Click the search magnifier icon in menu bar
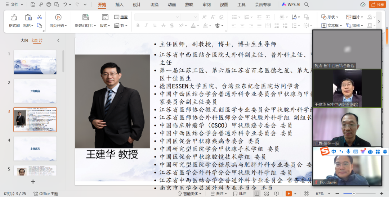Screen dimensions: 389x197 tap(307, 5)
